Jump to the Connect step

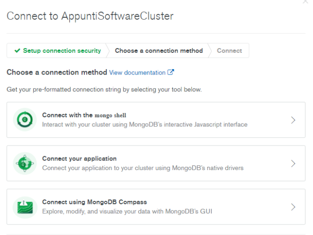(229, 50)
